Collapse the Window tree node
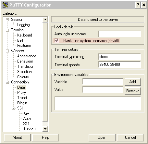The height and width of the screenshot is (144, 148). (x=7, y=51)
